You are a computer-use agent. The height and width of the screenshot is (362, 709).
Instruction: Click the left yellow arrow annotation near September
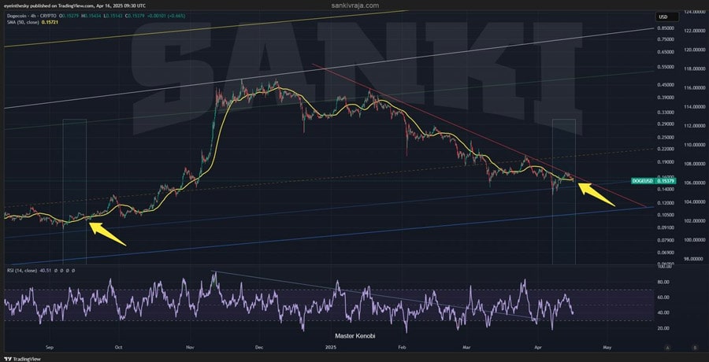coord(108,234)
